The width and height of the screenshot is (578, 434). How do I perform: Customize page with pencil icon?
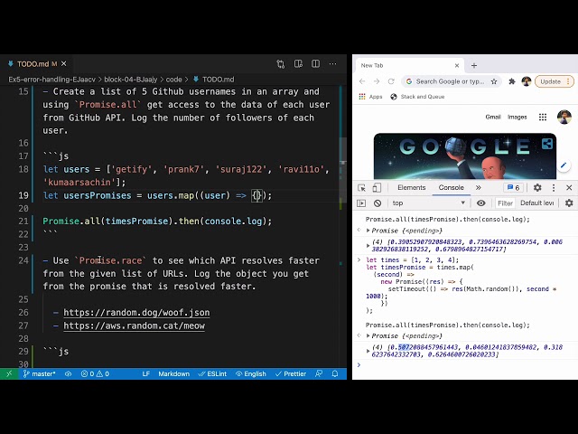564,165
